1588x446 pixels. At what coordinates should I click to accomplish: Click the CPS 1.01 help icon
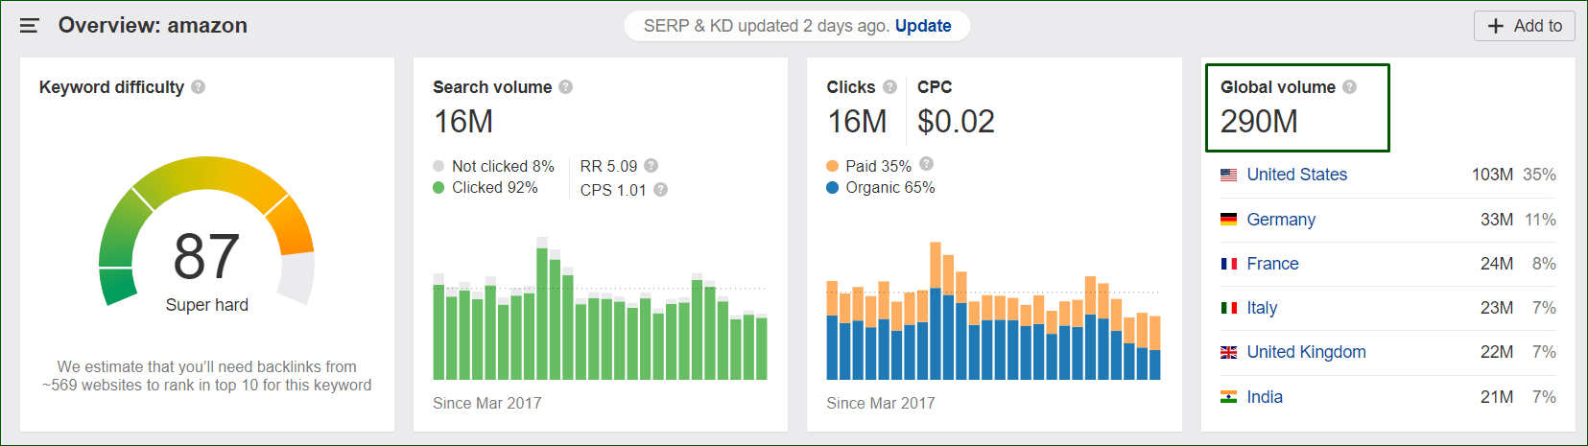(660, 190)
